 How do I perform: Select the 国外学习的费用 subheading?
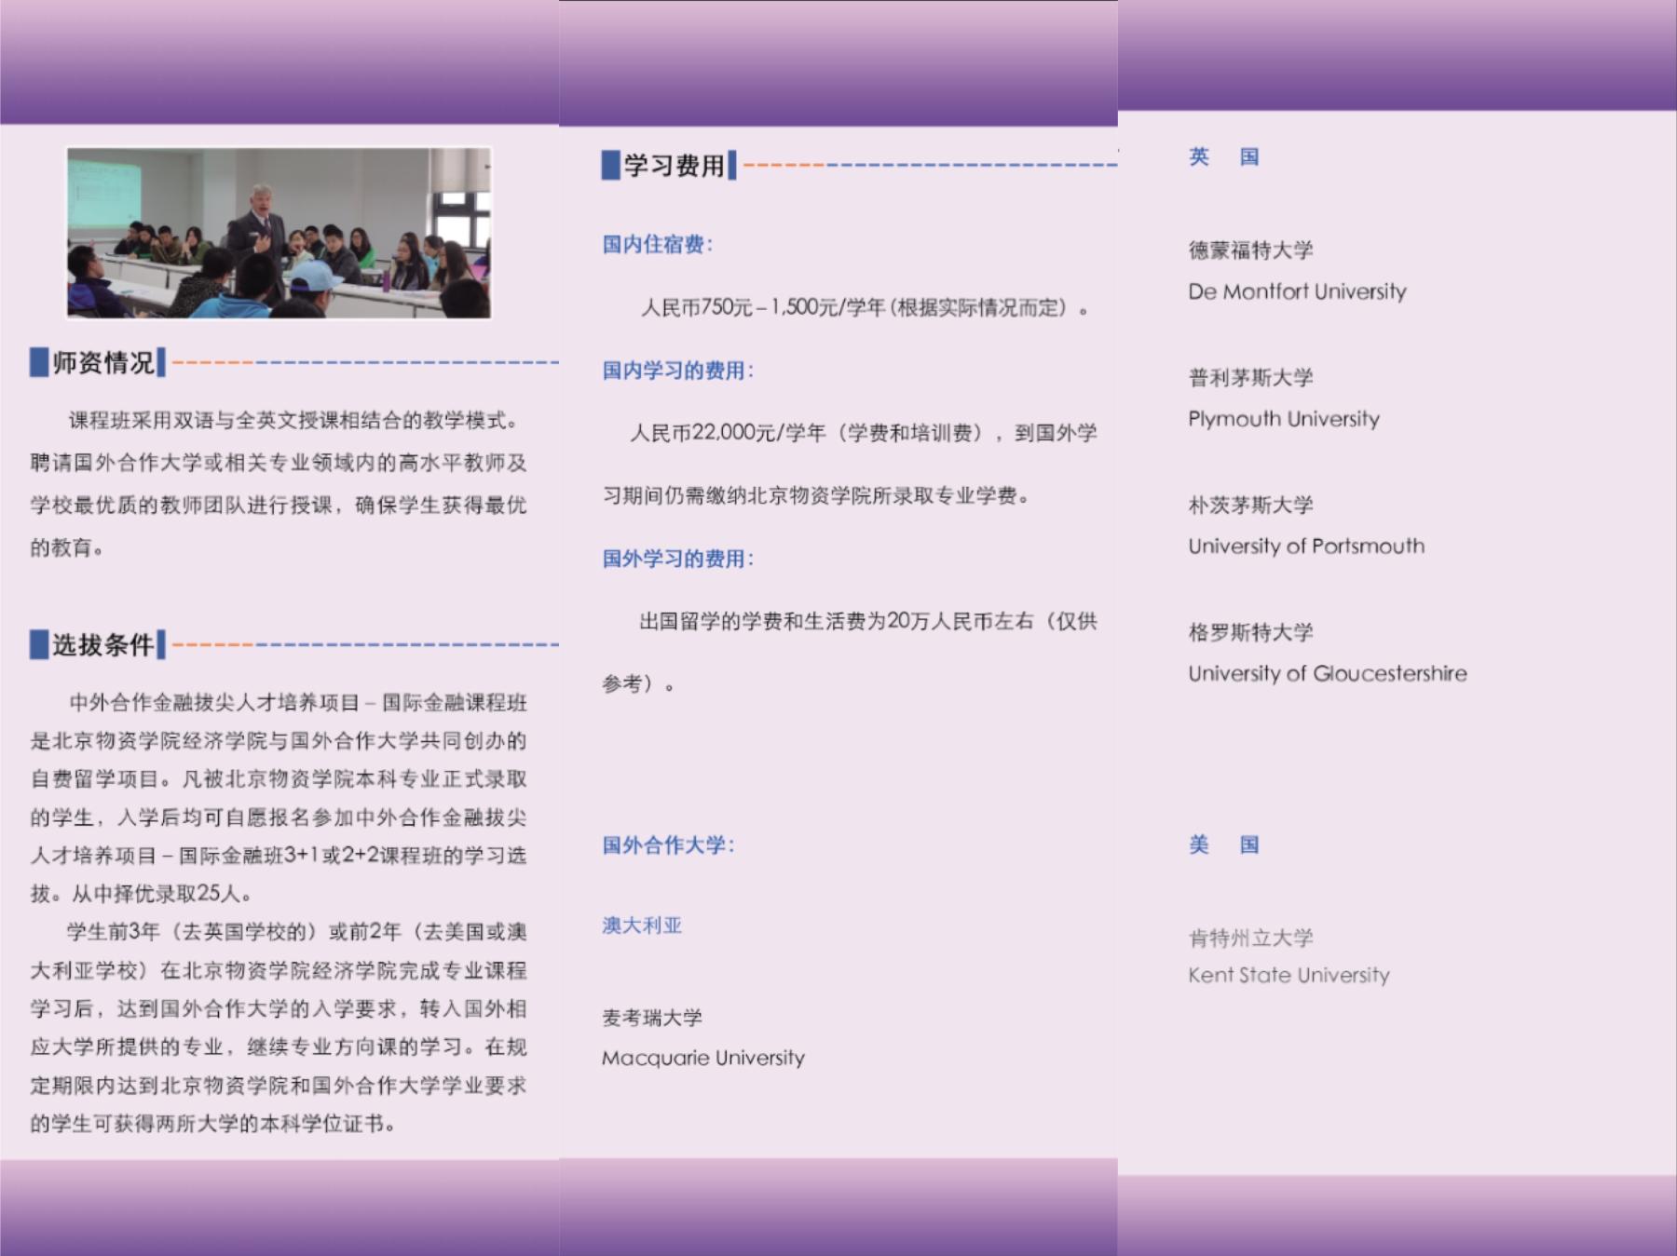pyautogui.click(x=677, y=559)
